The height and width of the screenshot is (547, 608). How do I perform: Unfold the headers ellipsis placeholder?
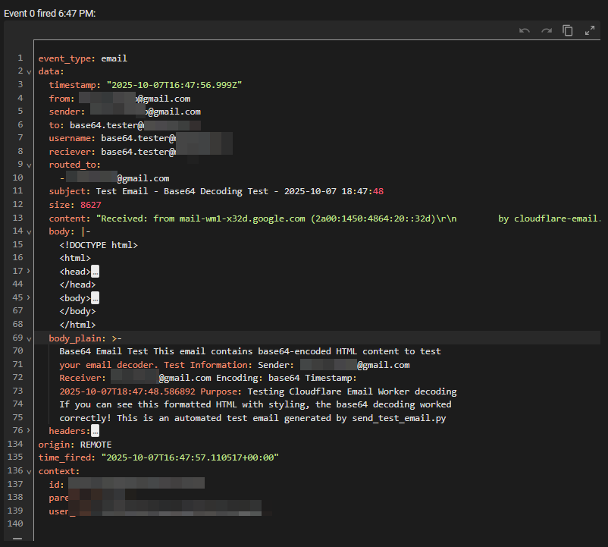click(95, 431)
